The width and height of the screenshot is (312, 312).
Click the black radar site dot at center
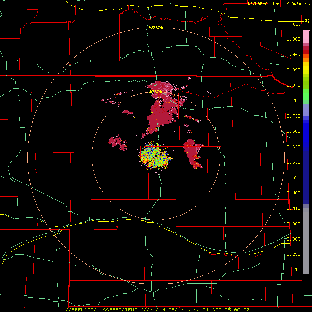point(156,156)
